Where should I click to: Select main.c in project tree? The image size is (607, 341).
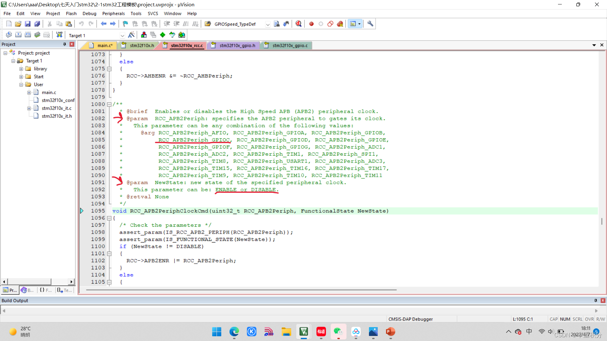49,93
